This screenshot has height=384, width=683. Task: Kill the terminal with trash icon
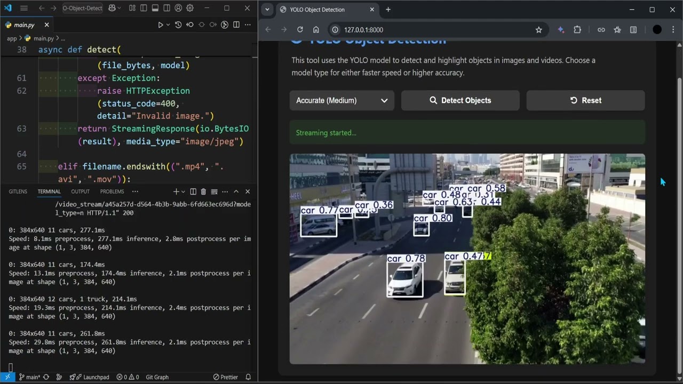(203, 191)
